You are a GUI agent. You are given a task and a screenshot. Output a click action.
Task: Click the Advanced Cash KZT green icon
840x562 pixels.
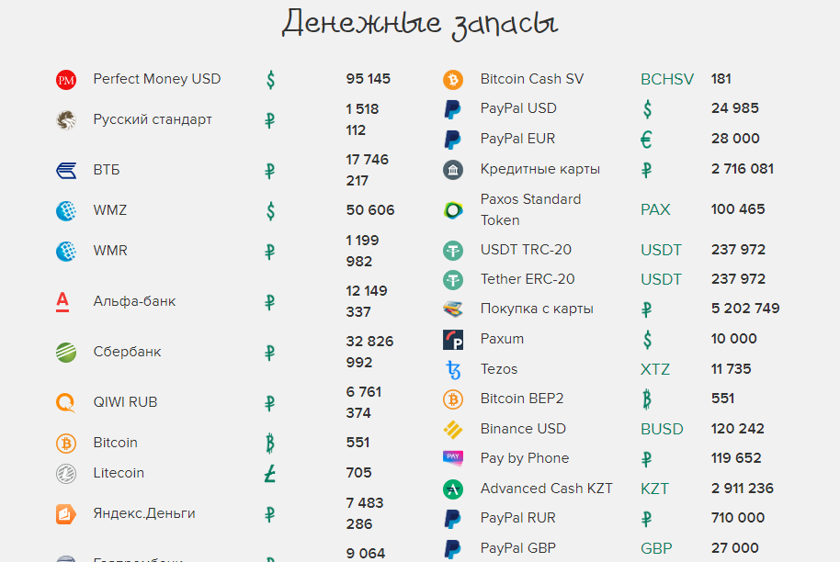tap(453, 489)
